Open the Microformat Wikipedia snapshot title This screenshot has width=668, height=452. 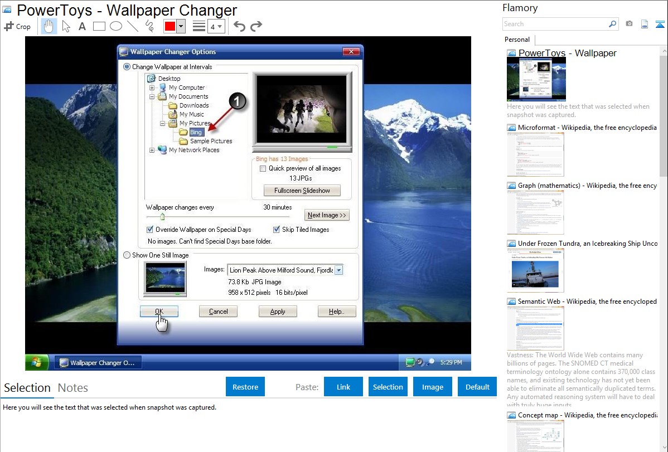(x=587, y=128)
